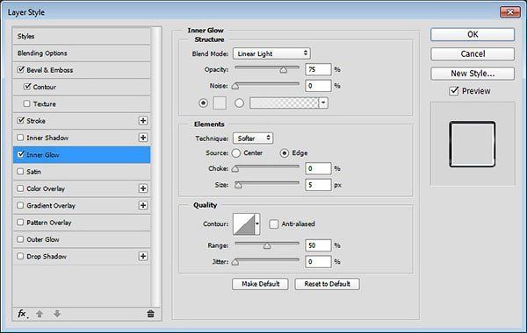Image resolution: width=527 pixels, height=333 pixels.
Task: Select the Outer Glow row
Action: [x=82, y=239]
